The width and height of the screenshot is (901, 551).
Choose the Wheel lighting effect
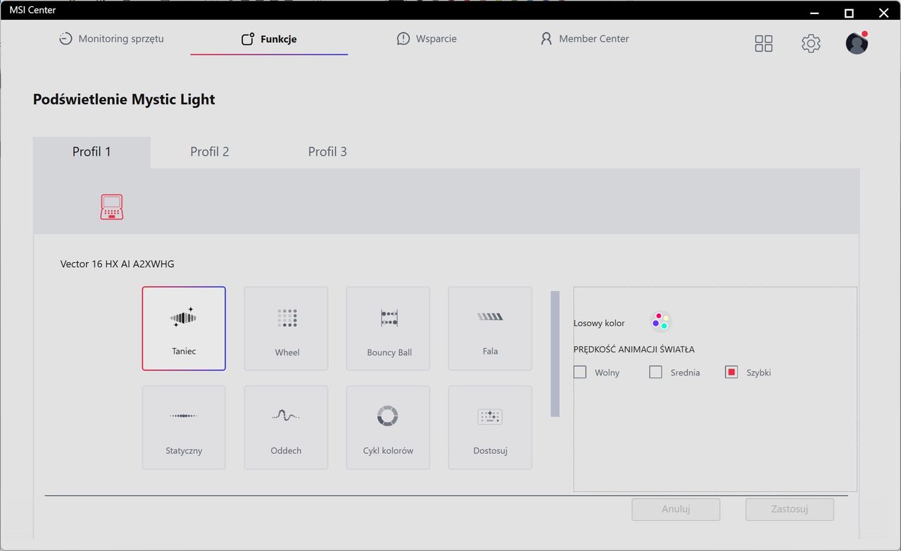point(286,328)
